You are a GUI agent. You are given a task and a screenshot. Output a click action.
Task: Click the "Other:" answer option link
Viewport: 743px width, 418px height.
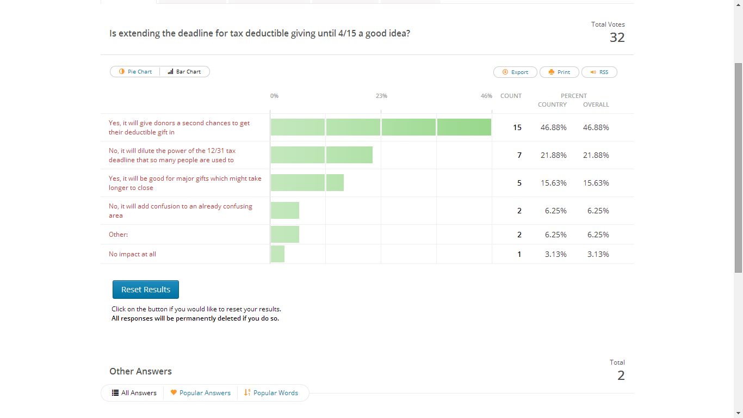coord(118,235)
